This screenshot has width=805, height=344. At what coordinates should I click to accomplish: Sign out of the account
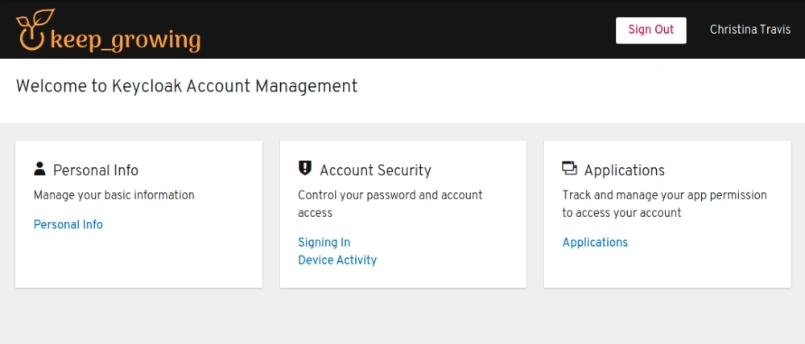[651, 31]
